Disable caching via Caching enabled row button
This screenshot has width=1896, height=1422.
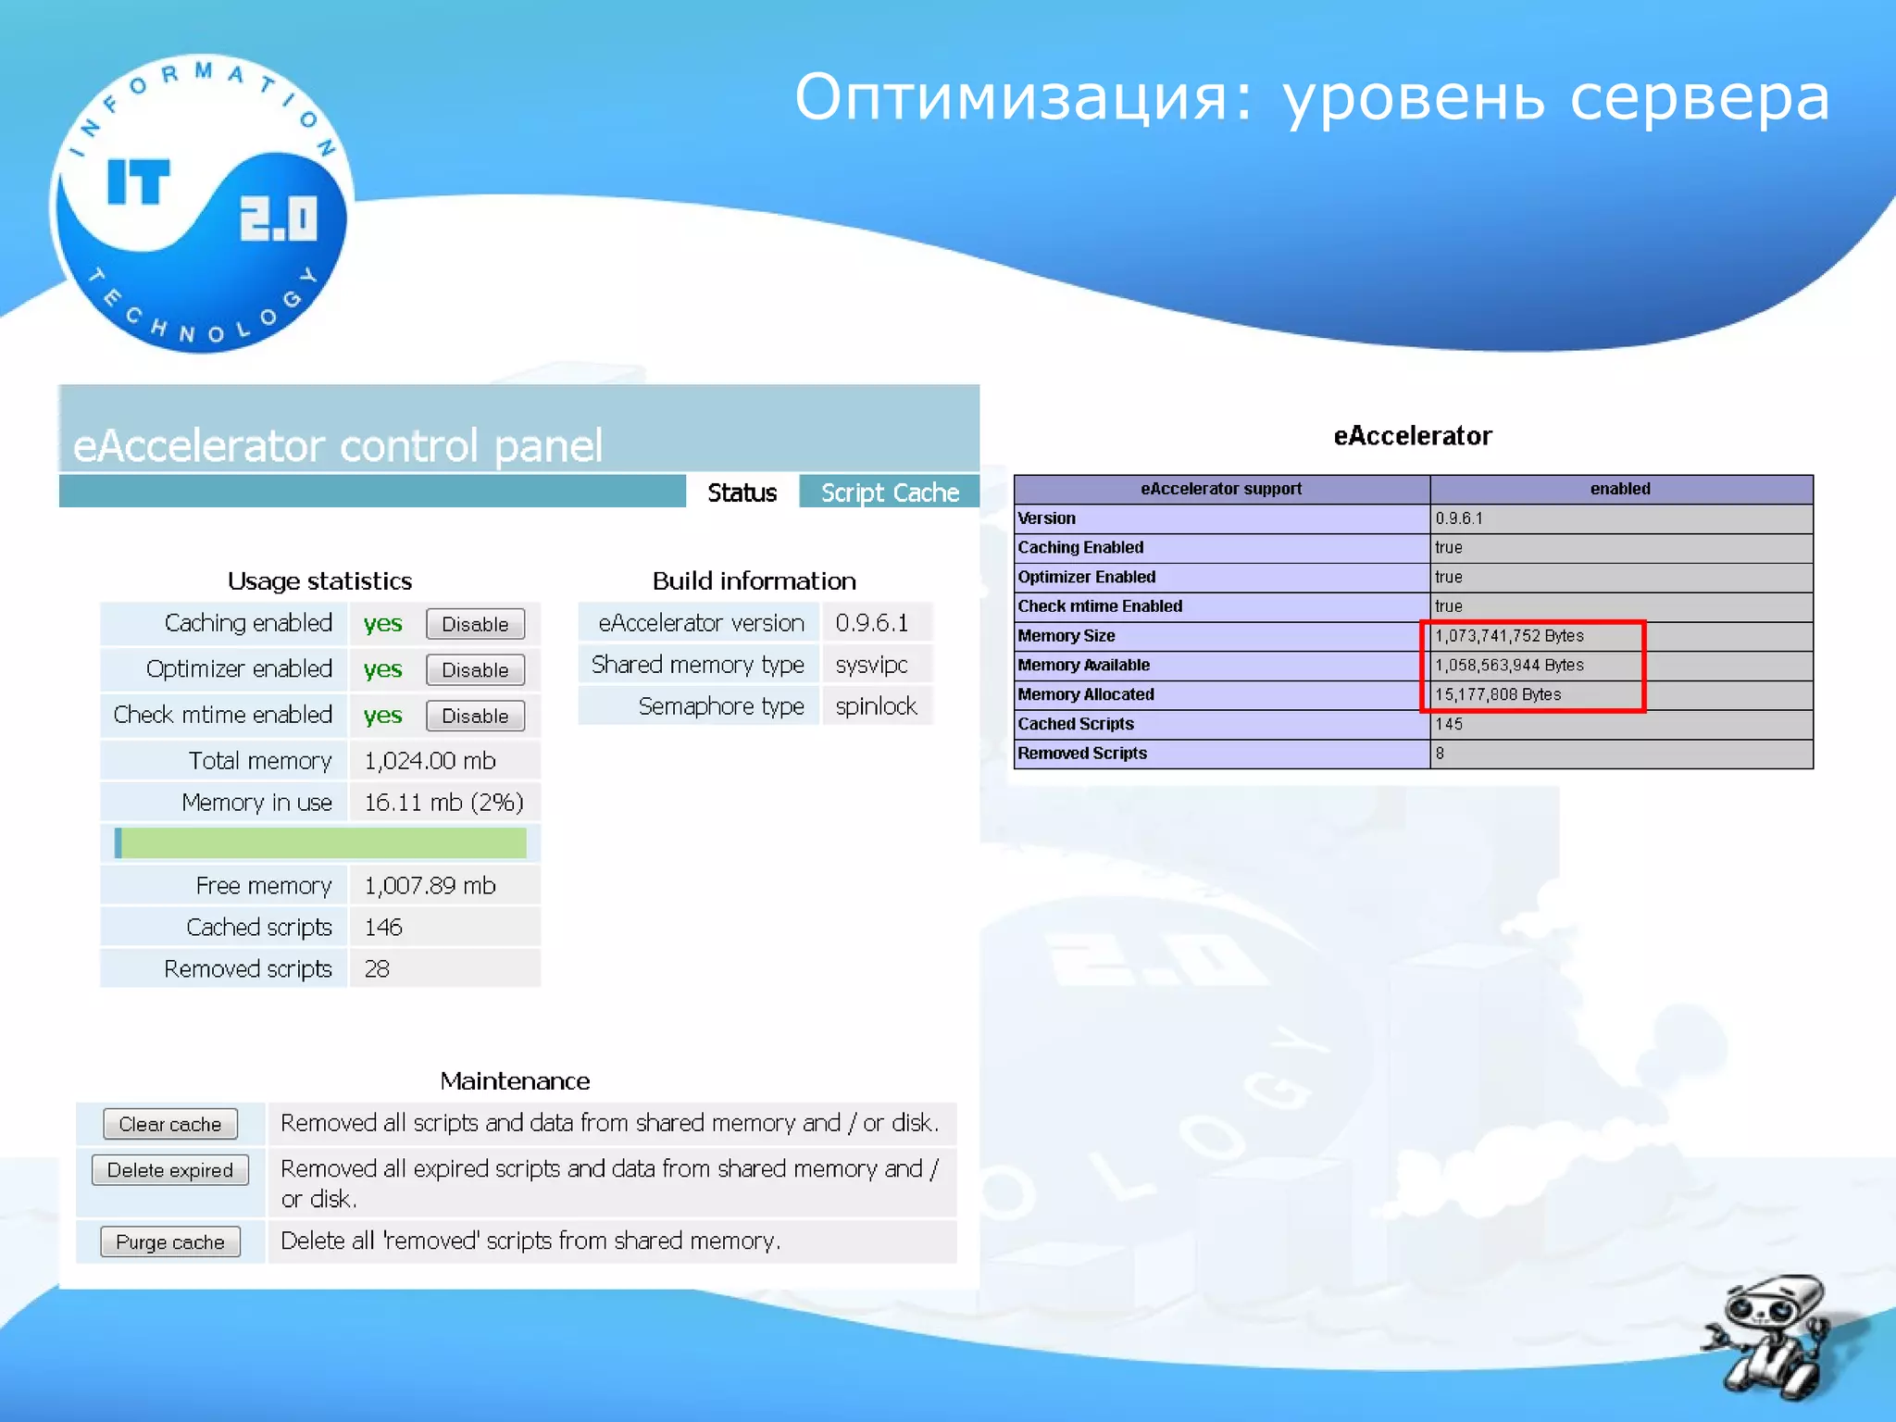(475, 624)
